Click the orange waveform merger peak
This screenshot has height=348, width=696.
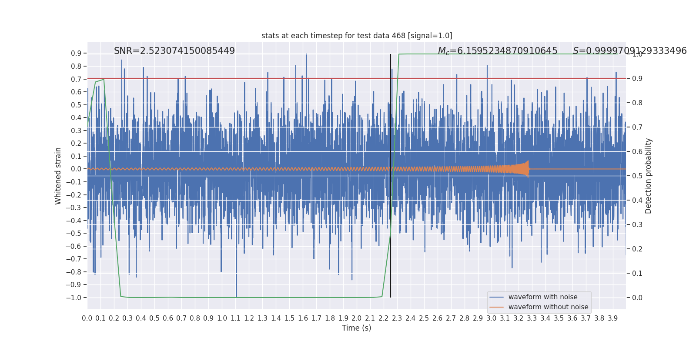(528, 169)
